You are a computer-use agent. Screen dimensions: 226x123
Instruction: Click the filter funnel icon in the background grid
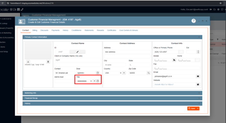[217, 40]
